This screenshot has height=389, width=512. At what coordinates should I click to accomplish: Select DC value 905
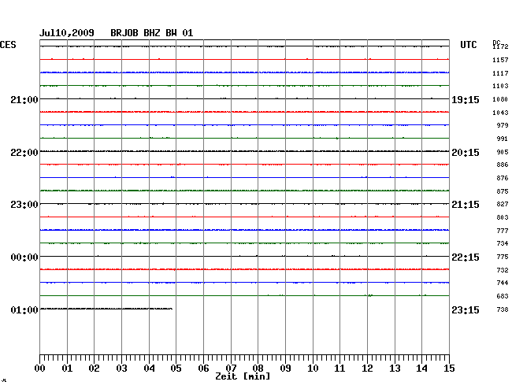(503, 152)
